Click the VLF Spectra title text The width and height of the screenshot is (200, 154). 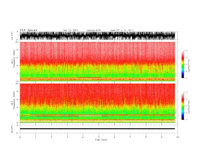[x=29, y=30]
